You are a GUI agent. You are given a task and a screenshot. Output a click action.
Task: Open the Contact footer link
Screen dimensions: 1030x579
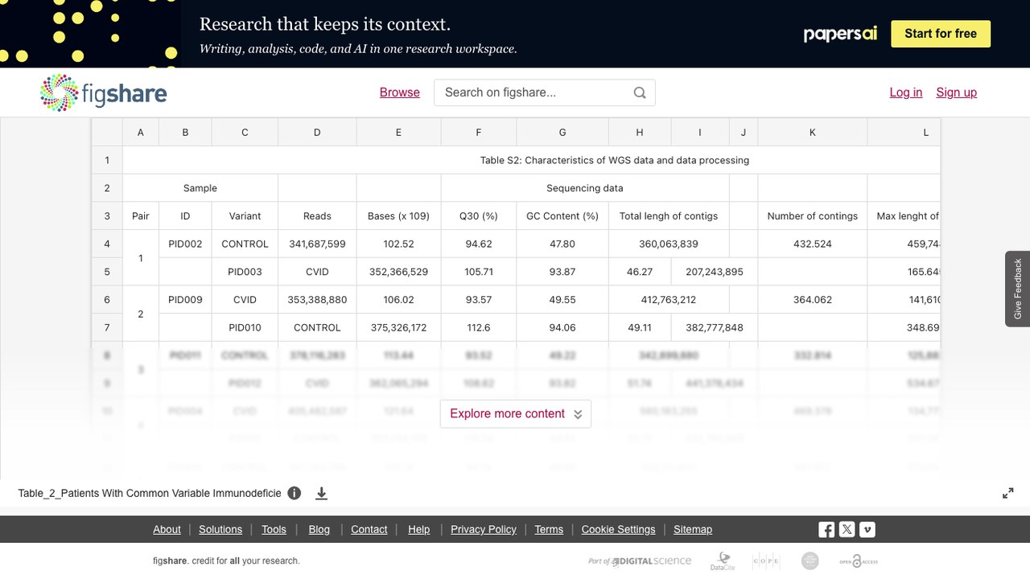tap(369, 529)
